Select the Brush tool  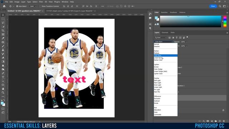[3, 46]
